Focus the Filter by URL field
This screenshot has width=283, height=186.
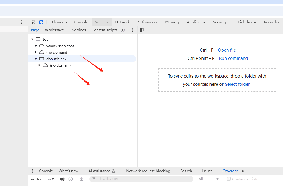point(141,179)
